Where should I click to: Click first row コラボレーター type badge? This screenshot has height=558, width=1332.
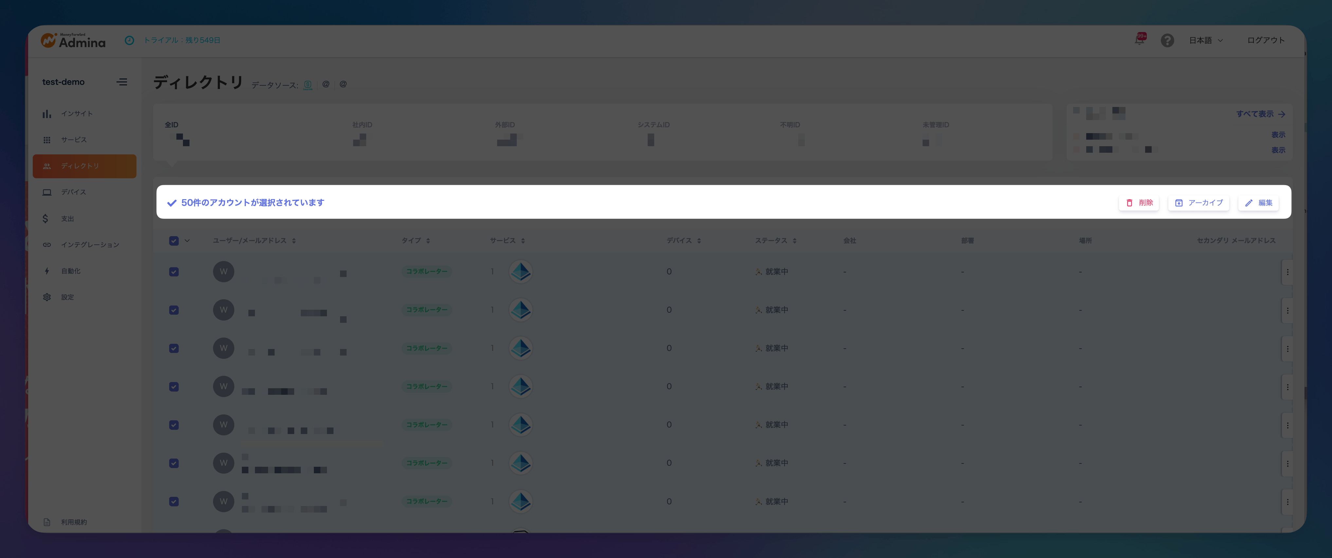point(426,272)
